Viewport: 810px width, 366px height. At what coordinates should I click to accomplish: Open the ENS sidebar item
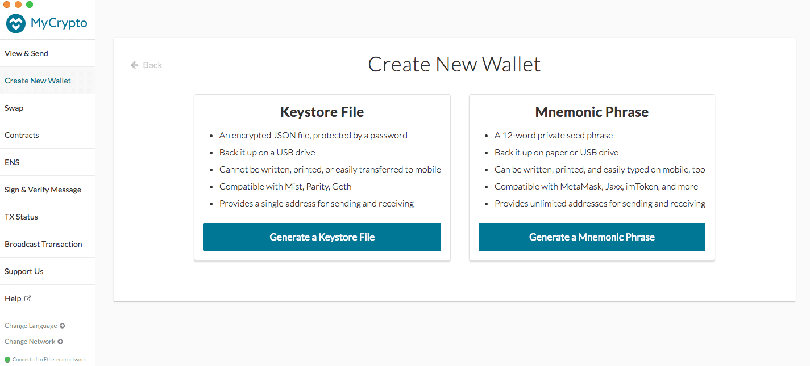47,162
